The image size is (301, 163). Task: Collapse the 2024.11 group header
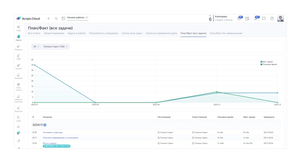(x=38, y=125)
